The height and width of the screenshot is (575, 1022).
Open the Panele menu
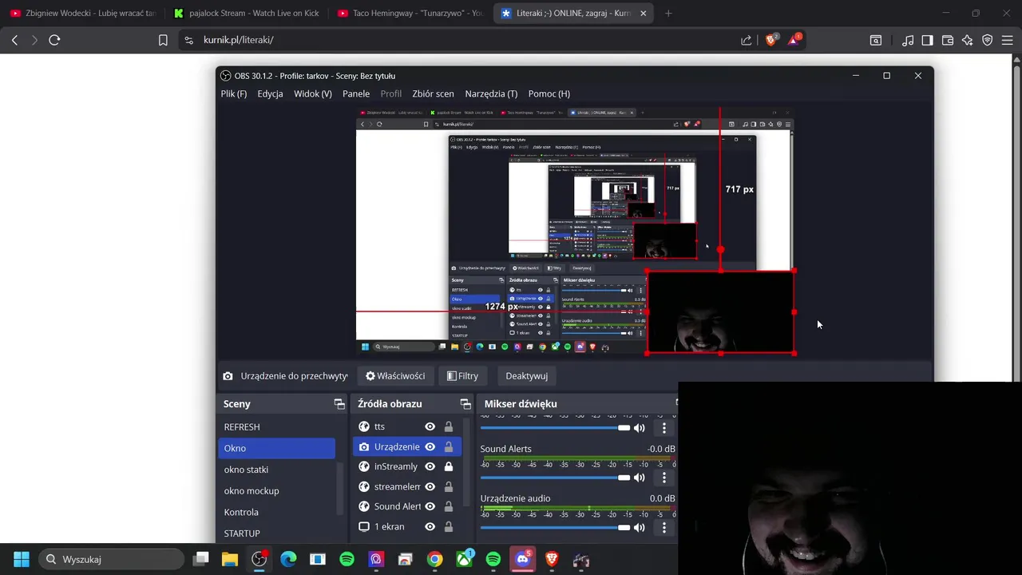pos(356,93)
